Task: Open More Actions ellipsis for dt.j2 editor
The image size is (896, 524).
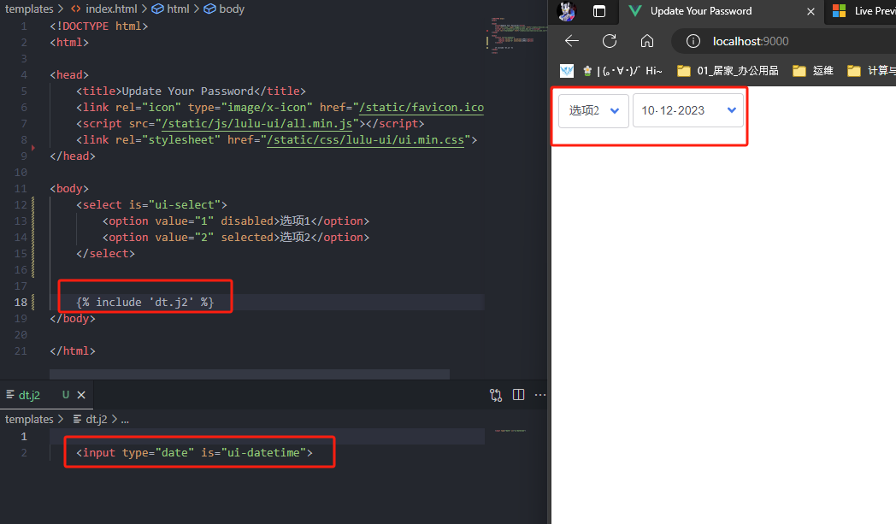Action: point(540,395)
